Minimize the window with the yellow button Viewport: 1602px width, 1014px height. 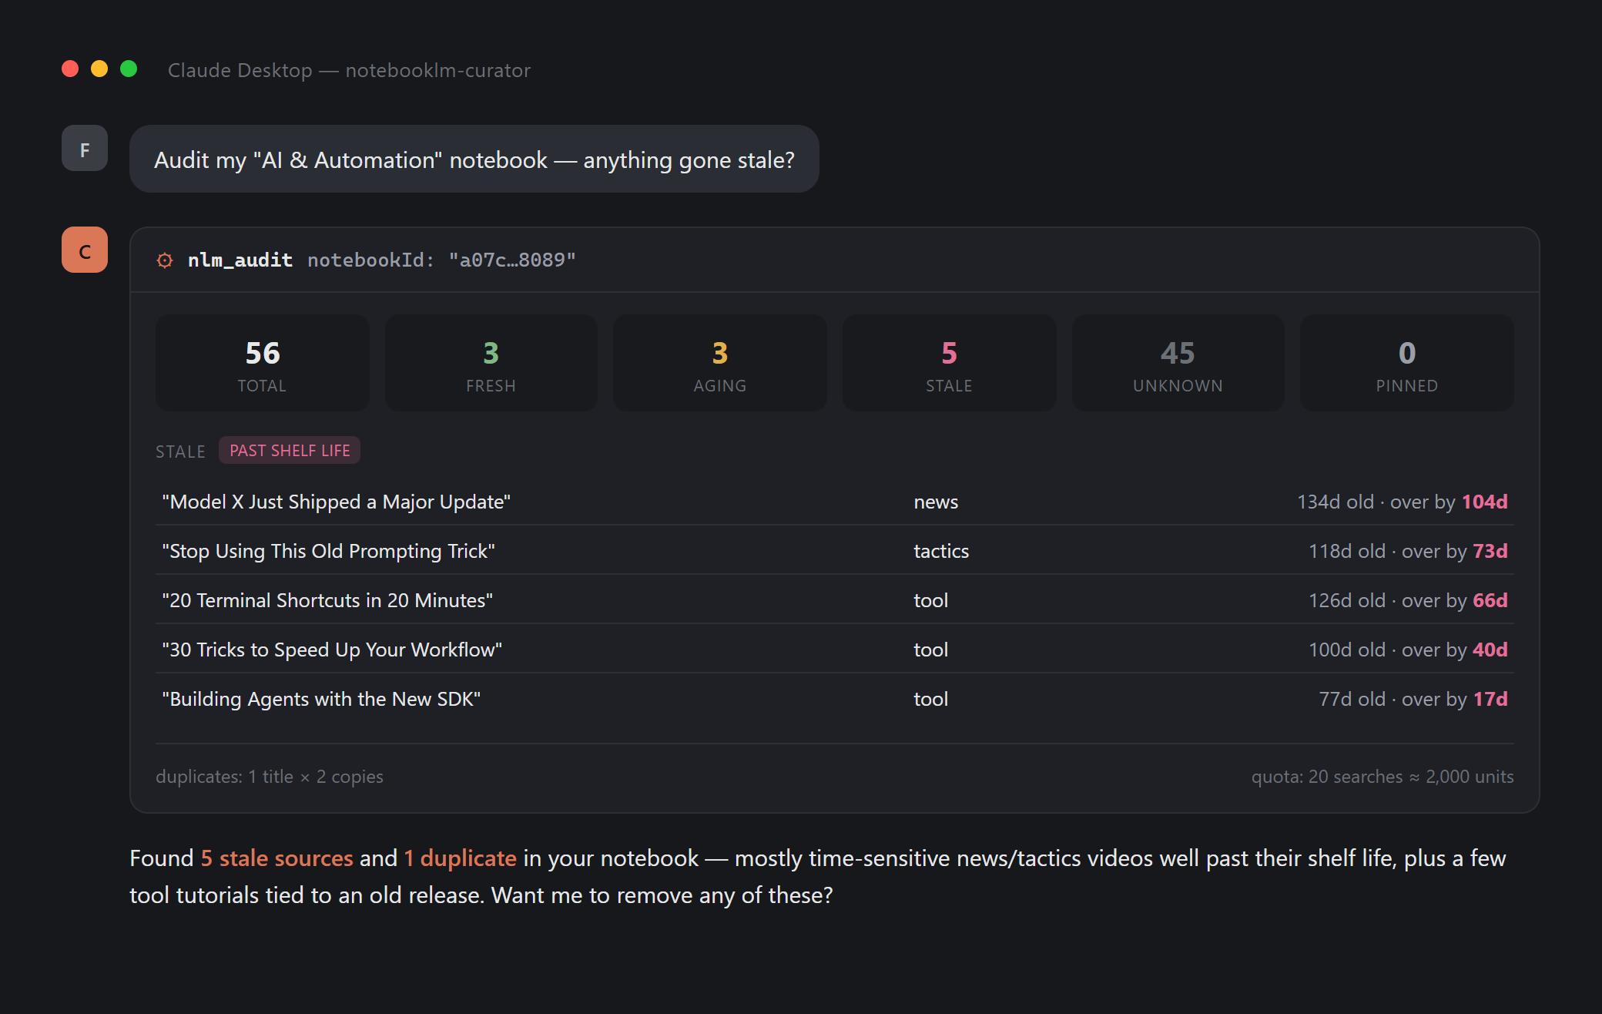click(x=99, y=69)
